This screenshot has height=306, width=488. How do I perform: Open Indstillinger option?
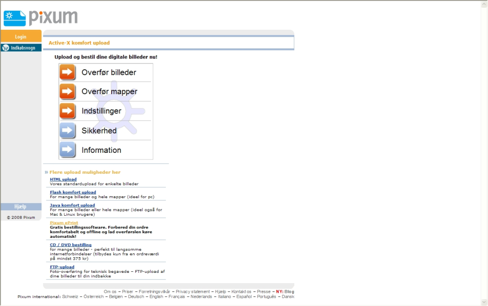pyautogui.click(x=102, y=111)
